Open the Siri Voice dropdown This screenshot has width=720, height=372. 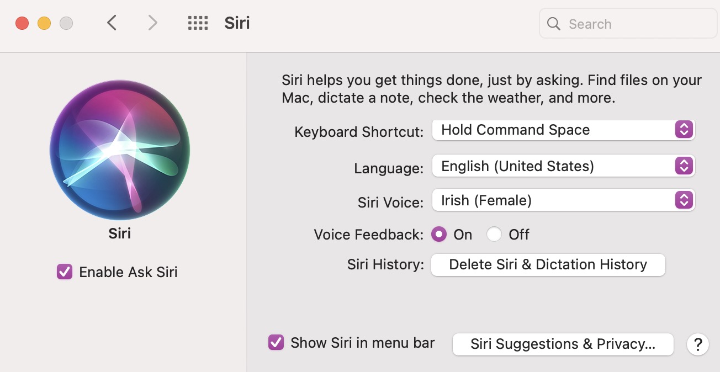coord(563,200)
